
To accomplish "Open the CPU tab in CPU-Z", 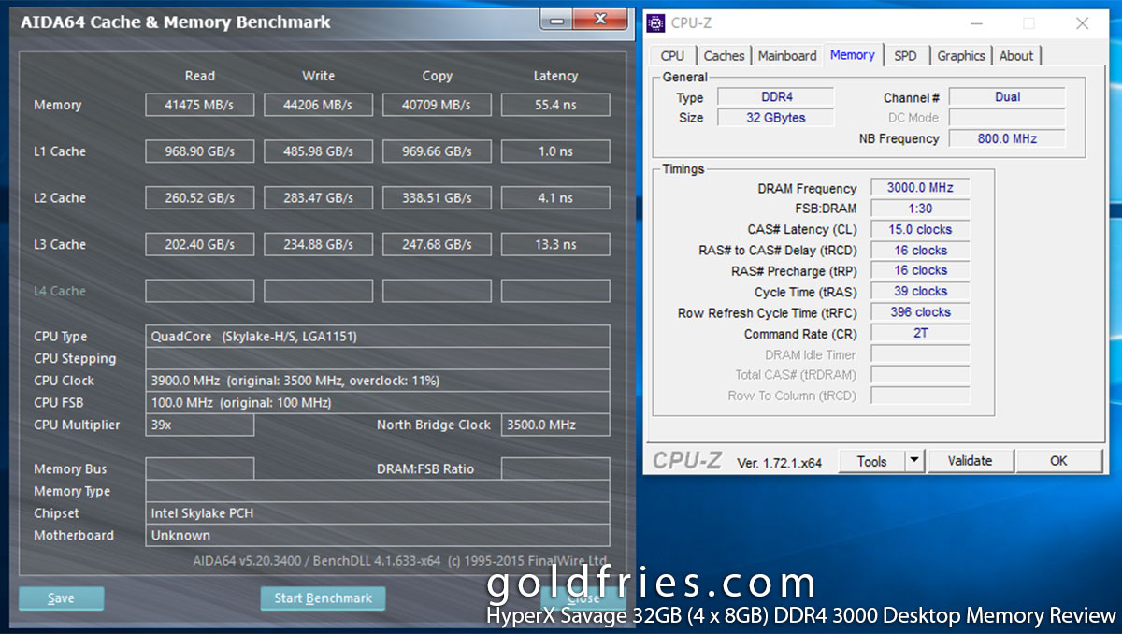I will (x=672, y=56).
